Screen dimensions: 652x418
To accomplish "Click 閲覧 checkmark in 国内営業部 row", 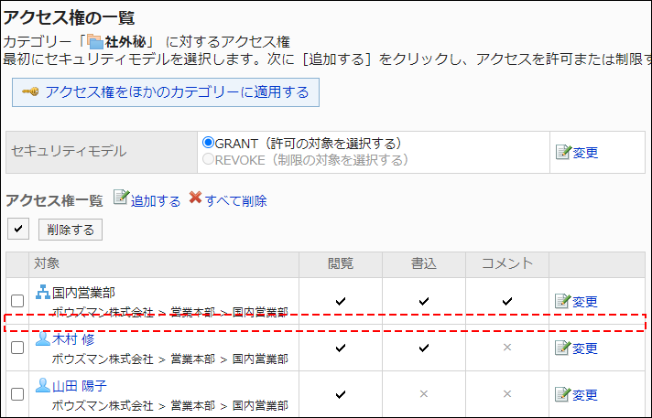I will (341, 301).
